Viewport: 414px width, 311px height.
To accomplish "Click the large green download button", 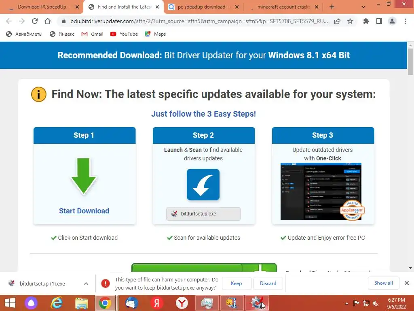I will [204, 267].
